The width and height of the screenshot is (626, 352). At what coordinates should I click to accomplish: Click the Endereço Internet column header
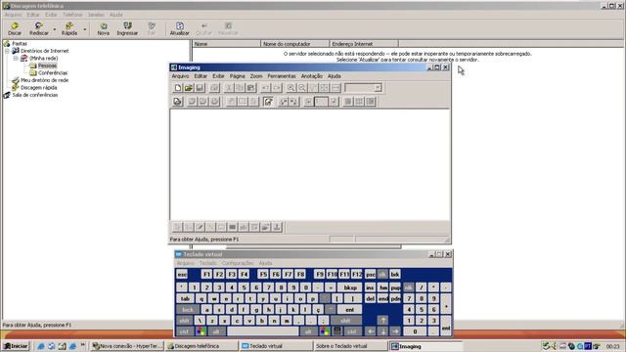[364, 44]
